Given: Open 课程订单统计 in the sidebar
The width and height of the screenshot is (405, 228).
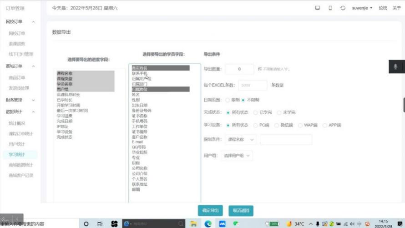Looking at the screenshot, I should [20, 134].
